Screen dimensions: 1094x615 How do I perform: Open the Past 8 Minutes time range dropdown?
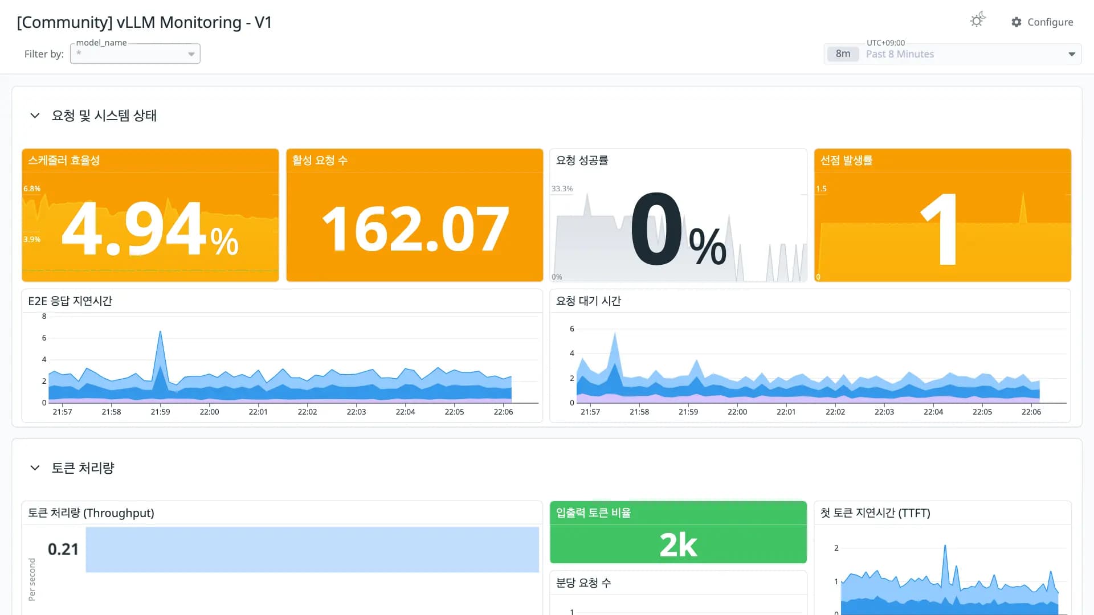tap(952, 54)
